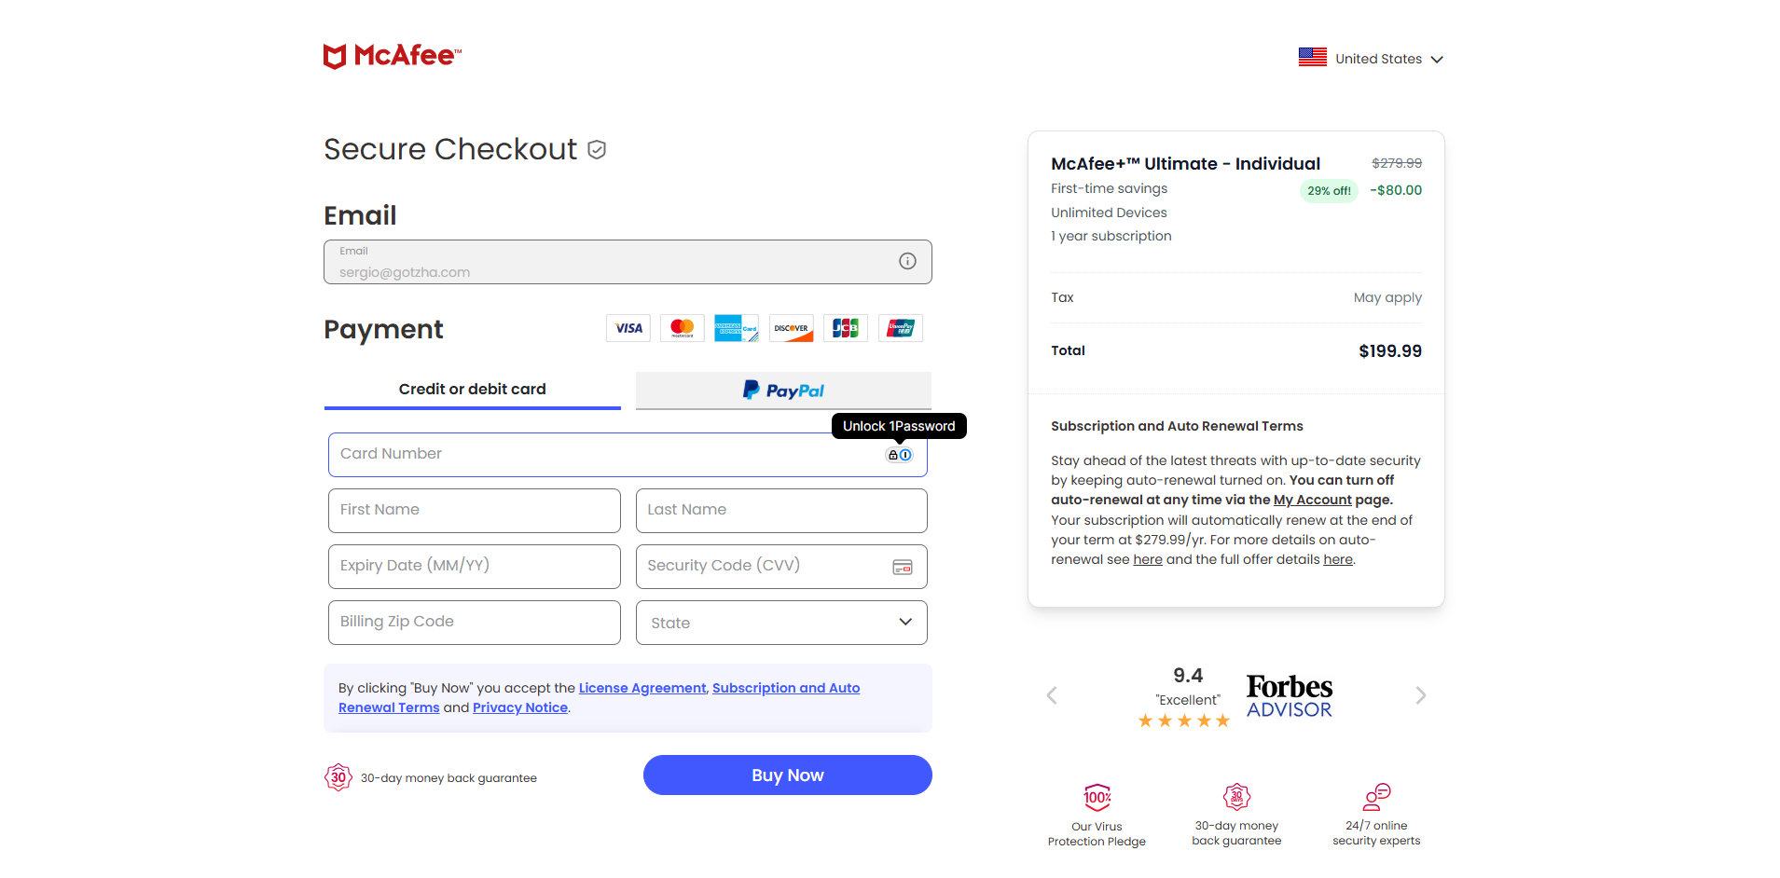Image resolution: width=1780 pixels, height=878 pixels.
Task: Click the 1Password icon in Card Number
Action: pyautogui.click(x=900, y=455)
